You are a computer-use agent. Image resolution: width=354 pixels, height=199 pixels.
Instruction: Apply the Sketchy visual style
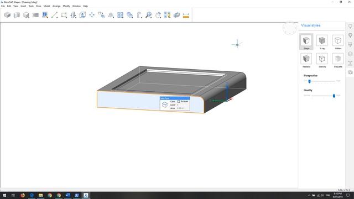pos(322,60)
